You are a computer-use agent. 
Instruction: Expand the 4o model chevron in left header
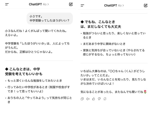[x=48, y=4]
